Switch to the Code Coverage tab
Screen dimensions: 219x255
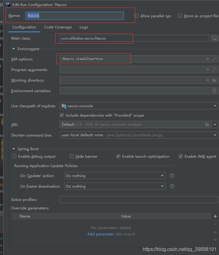tap(58, 27)
